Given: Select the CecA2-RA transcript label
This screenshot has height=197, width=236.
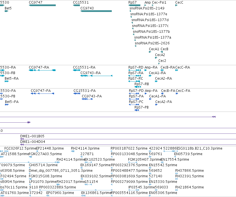Looking at the screenshot, I should click(x=163, y=79).
